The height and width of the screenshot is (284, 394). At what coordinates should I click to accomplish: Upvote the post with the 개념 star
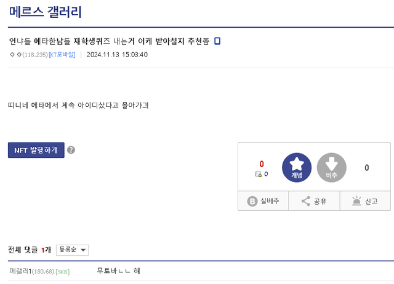coord(297,167)
